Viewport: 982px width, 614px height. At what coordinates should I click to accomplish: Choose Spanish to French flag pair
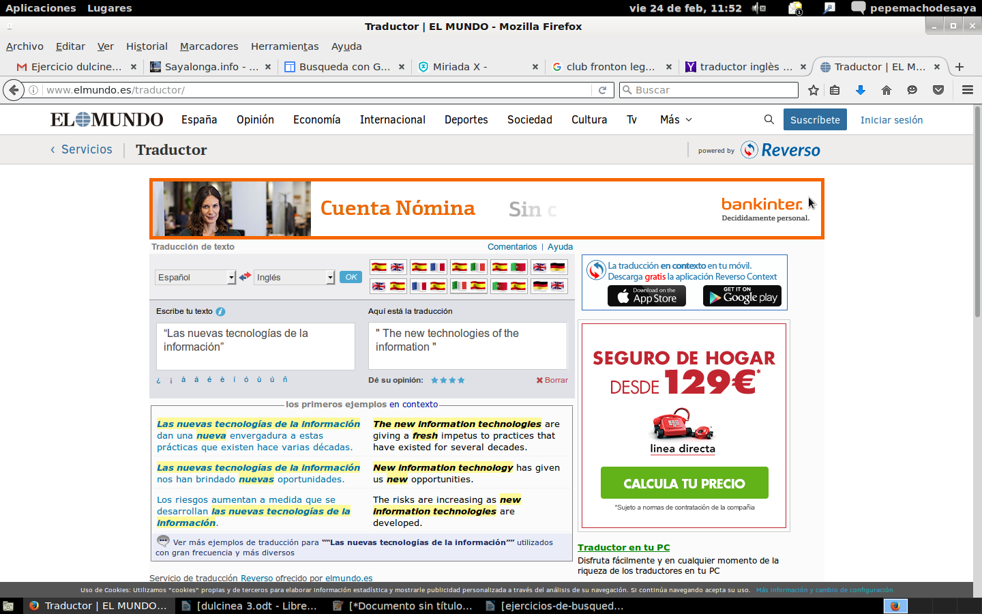[428, 267]
